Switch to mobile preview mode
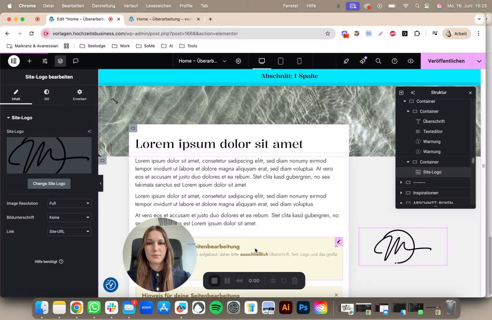This screenshot has height=320, width=492. point(299,61)
